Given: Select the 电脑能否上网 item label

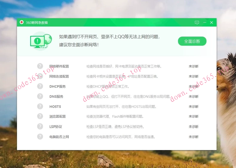Looking at the screenshot, I should pos(59,137).
